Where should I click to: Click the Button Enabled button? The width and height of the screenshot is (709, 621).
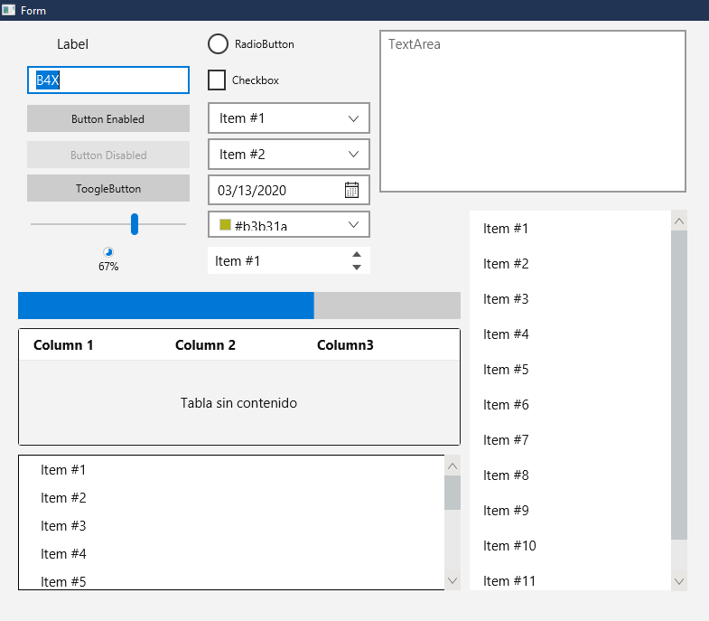point(108,118)
